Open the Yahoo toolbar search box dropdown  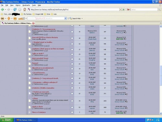coord(65,19)
